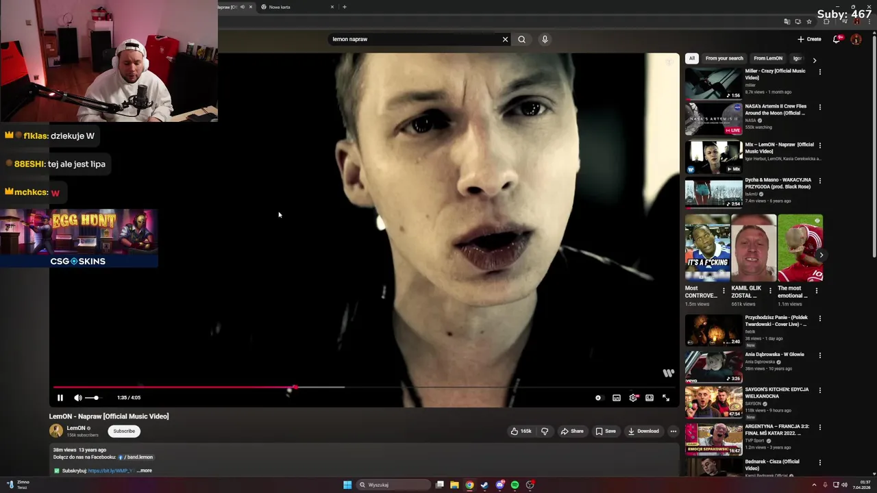The height and width of the screenshot is (493, 877).
Task: Open YouTube notifications via the bell icon
Action: click(837, 39)
